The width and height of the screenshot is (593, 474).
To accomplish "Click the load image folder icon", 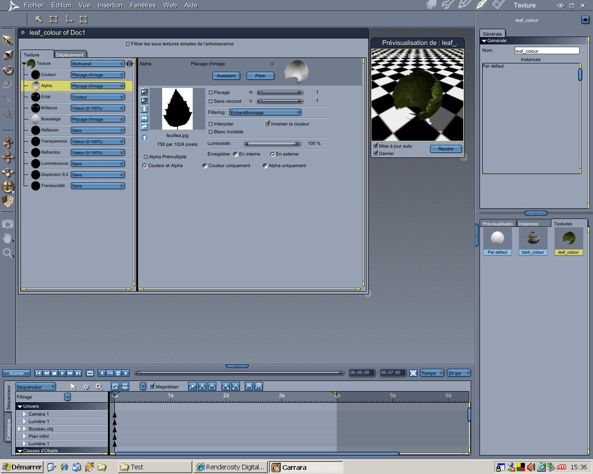I will coord(144,92).
